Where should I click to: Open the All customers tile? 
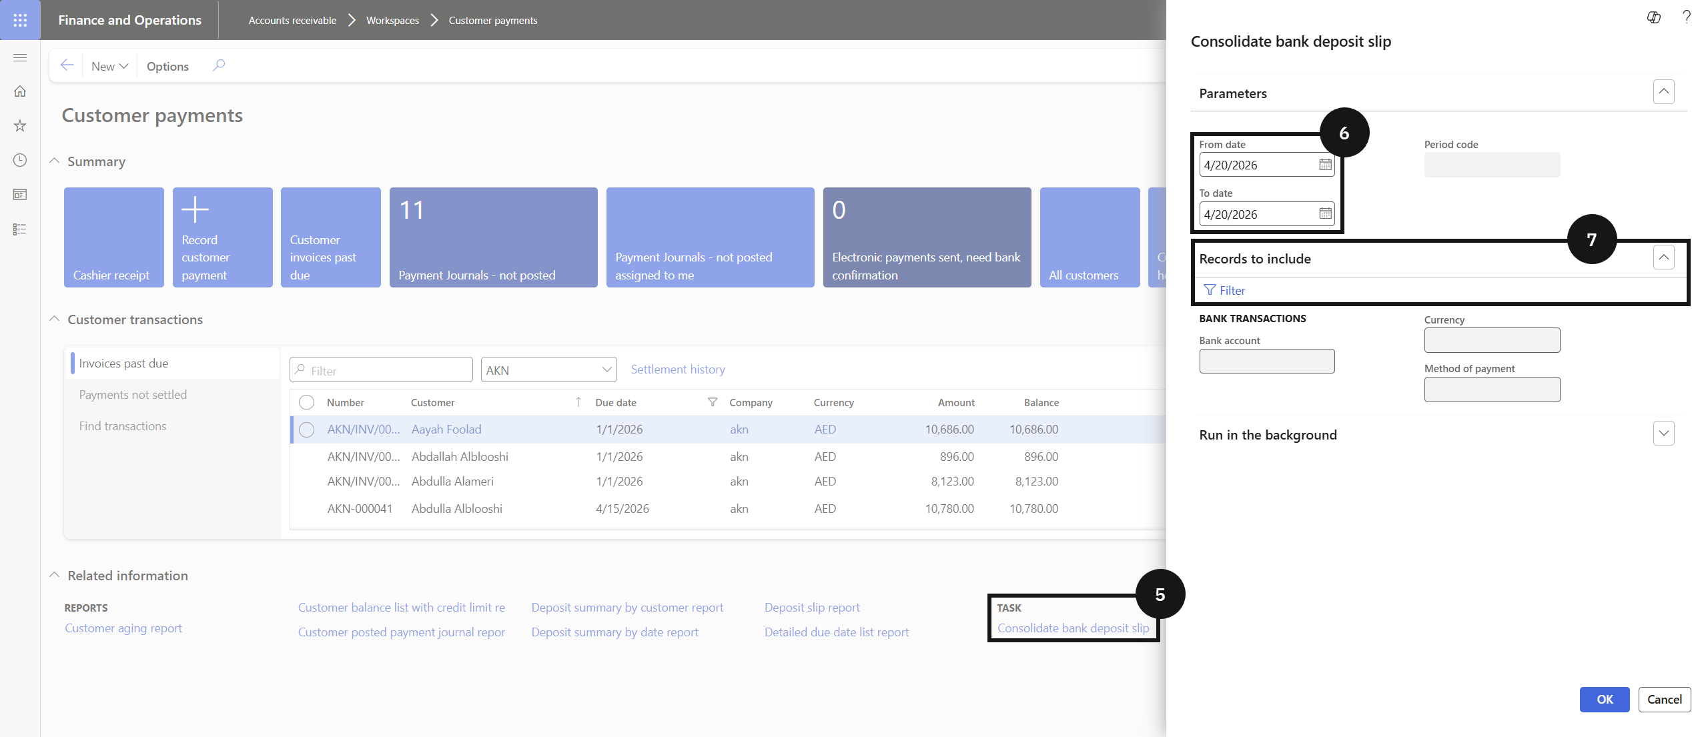tap(1090, 237)
